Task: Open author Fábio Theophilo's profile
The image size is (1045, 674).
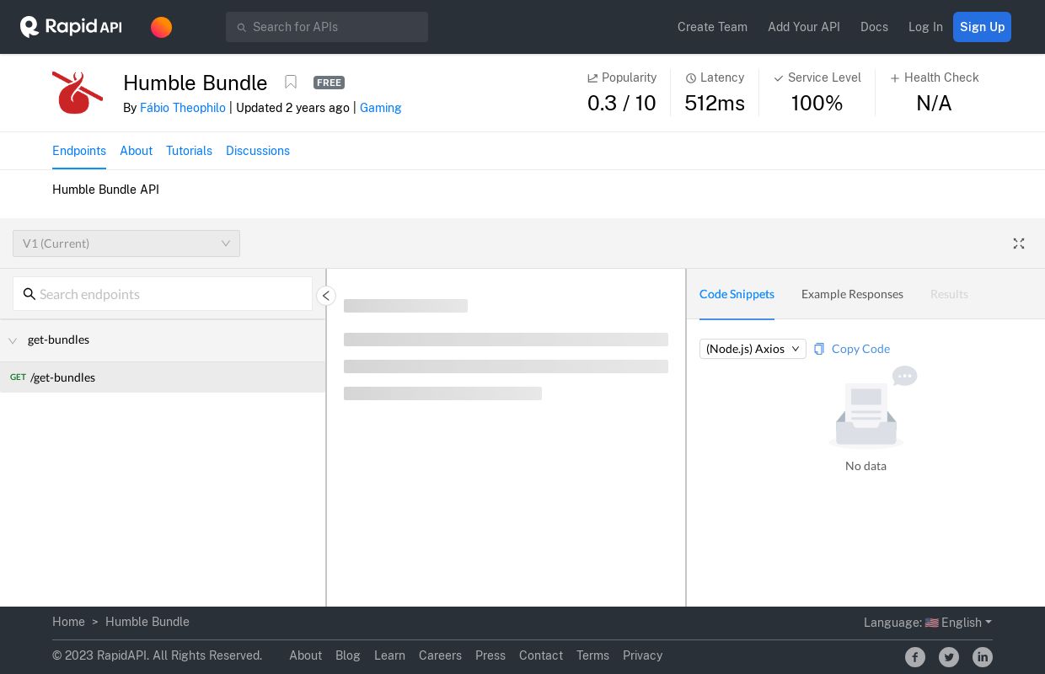Action: point(183,108)
